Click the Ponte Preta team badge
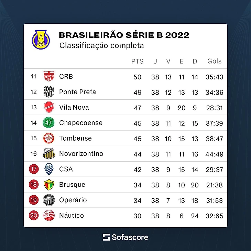This screenshot has height=251, width=251. pyautogui.click(x=48, y=92)
